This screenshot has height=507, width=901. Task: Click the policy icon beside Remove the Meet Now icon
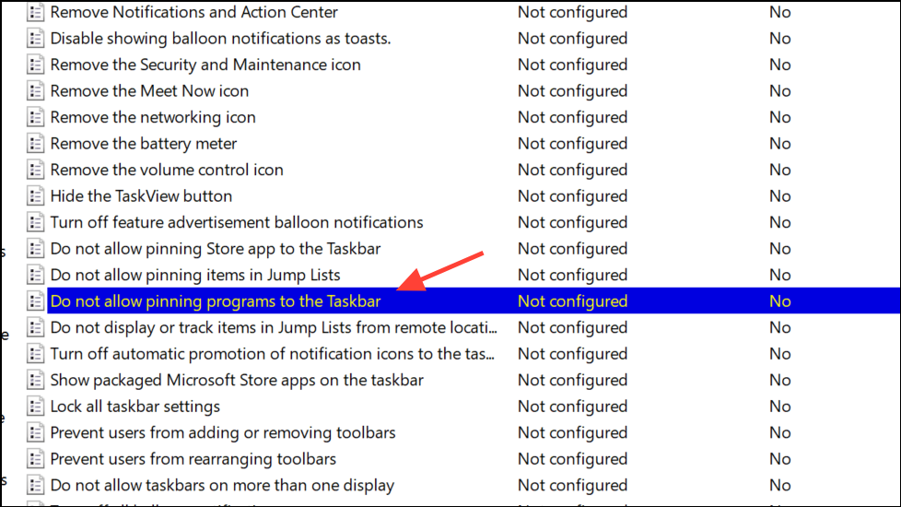click(x=36, y=91)
